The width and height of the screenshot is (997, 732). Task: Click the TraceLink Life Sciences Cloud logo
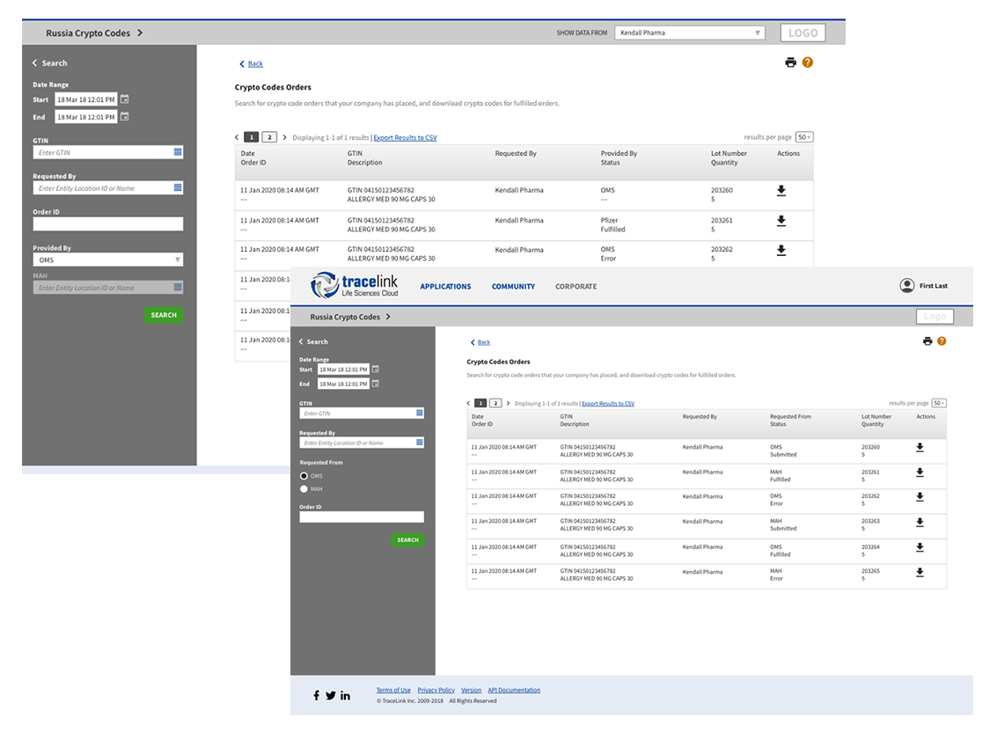pos(354,285)
